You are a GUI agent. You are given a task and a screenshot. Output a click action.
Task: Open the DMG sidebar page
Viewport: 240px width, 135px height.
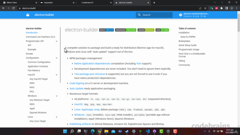tap(32, 83)
